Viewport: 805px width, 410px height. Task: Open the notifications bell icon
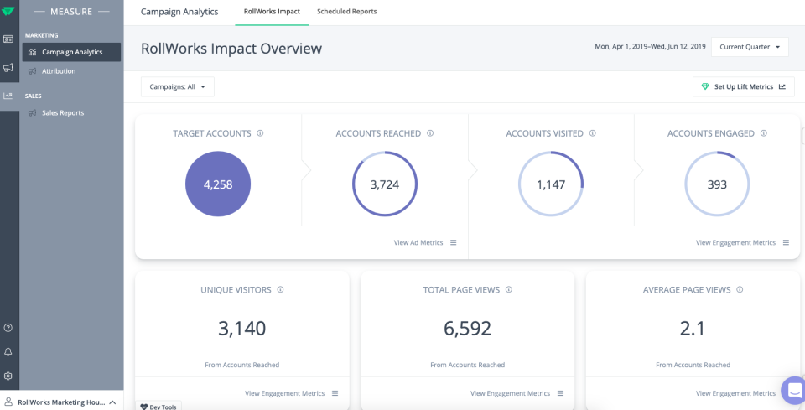(x=8, y=352)
